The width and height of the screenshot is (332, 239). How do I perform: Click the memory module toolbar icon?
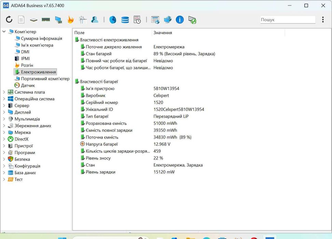click(x=46, y=20)
